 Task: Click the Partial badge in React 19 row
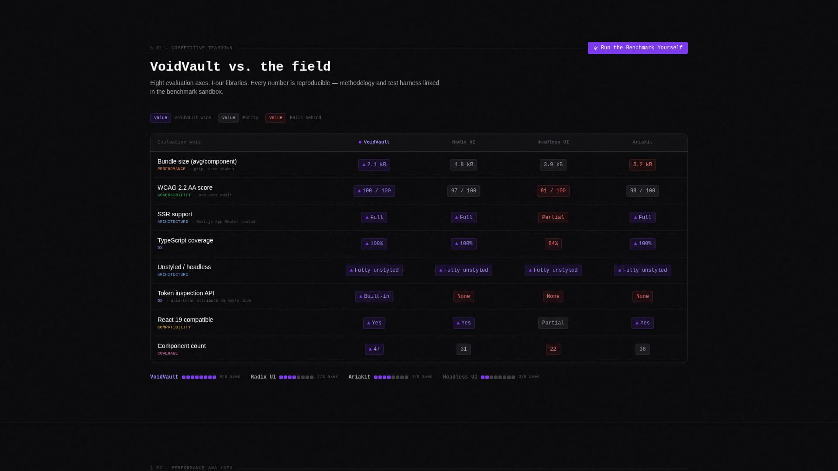[553, 323]
